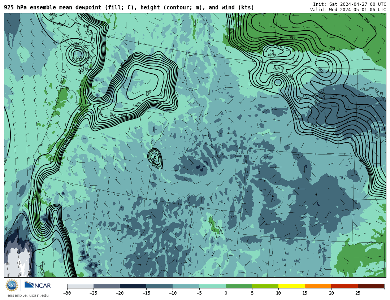This screenshot has width=390, height=300.
Task: Click the -10 tick label on the colorbar
Action: point(173,293)
